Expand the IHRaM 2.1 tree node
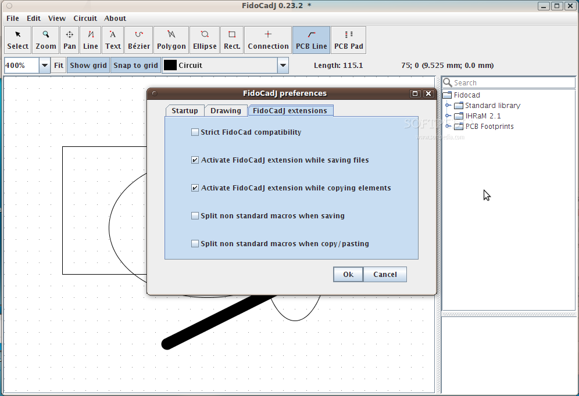This screenshot has width=579, height=396. [x=448, y=116]
